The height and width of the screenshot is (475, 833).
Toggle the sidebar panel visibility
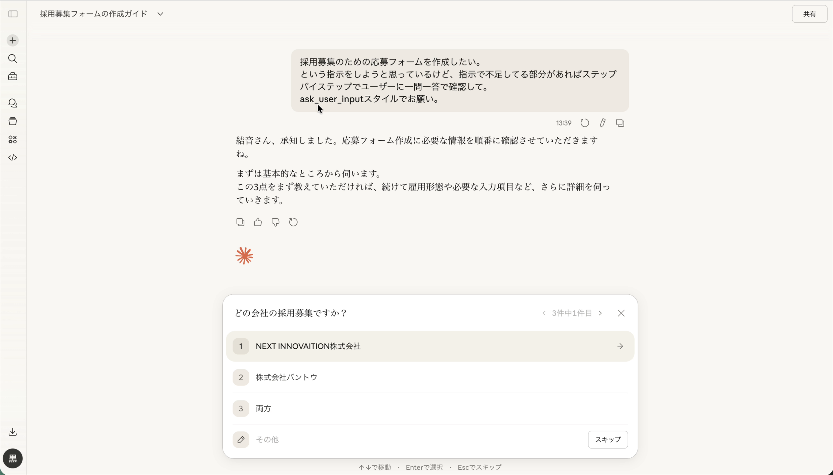click(13, 14)
